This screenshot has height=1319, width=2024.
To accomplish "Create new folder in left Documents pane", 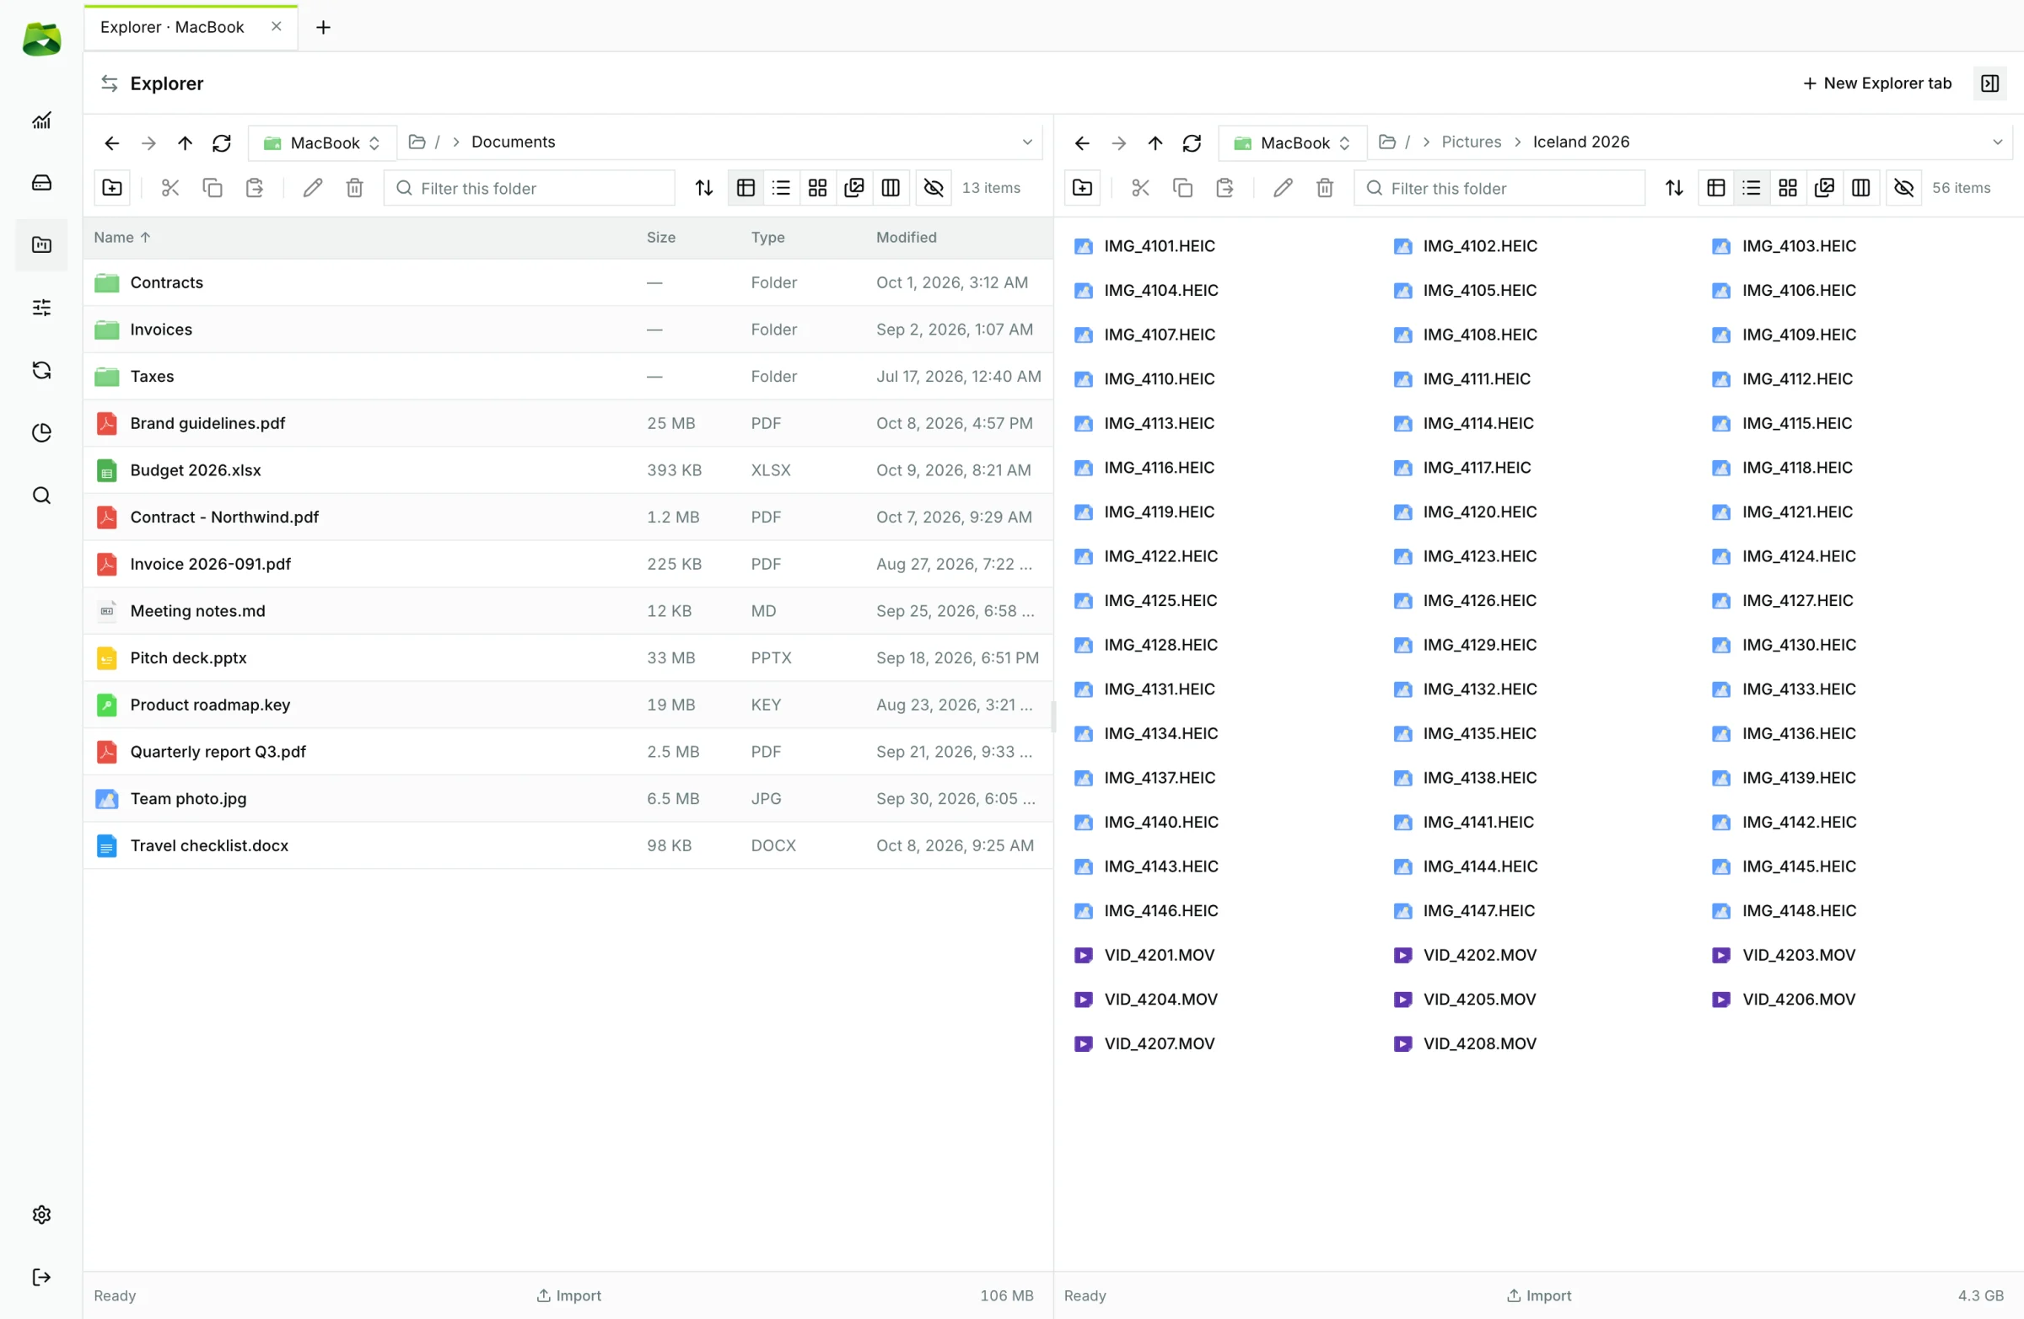I will click(112, 188).
